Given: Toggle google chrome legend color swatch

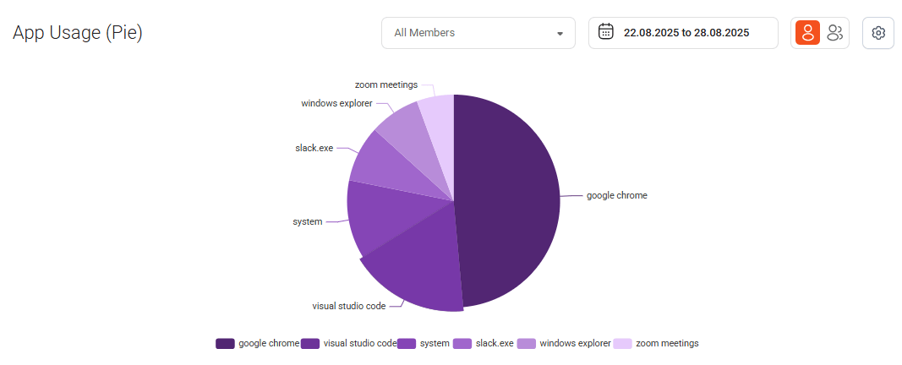Looking at the screenshot, I should pos(225,344).
